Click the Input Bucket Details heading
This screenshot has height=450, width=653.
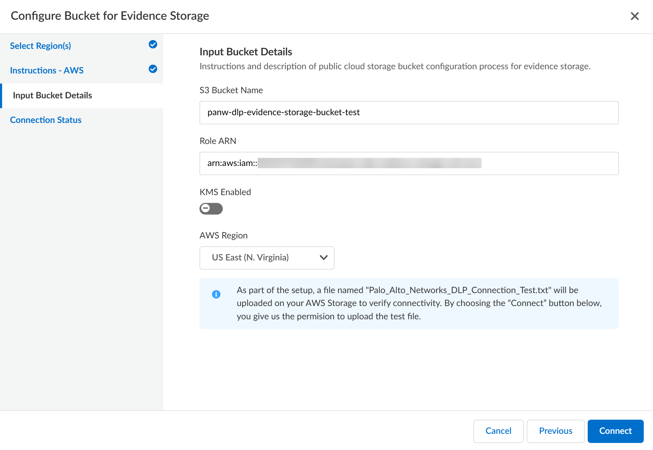246,52
